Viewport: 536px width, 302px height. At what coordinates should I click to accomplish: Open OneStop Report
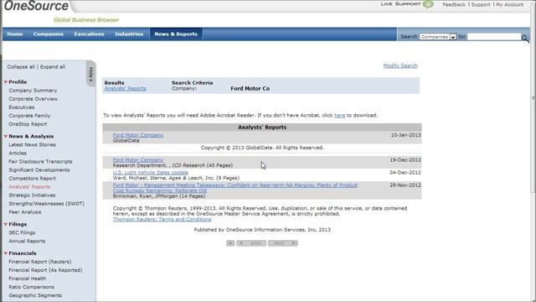pos(28,124)
